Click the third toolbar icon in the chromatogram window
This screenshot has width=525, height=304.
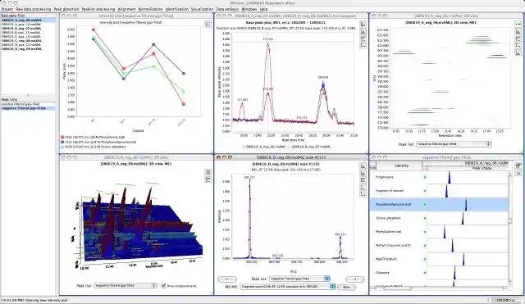(363, 39)
